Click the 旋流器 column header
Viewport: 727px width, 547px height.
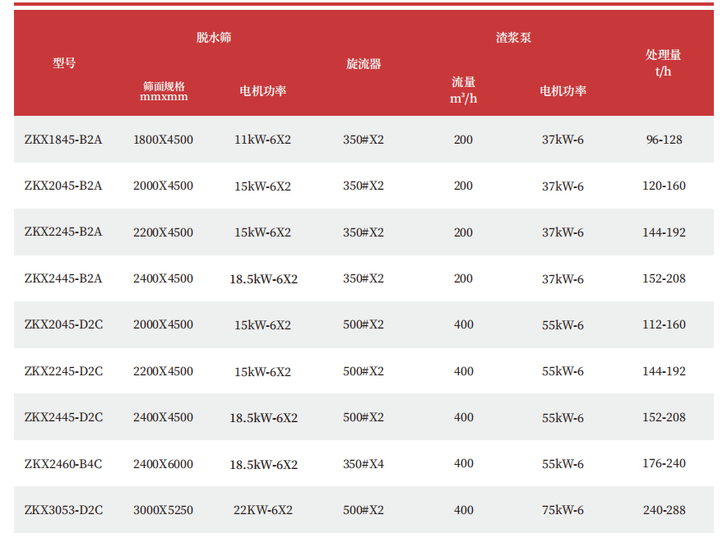coord(363,64)
